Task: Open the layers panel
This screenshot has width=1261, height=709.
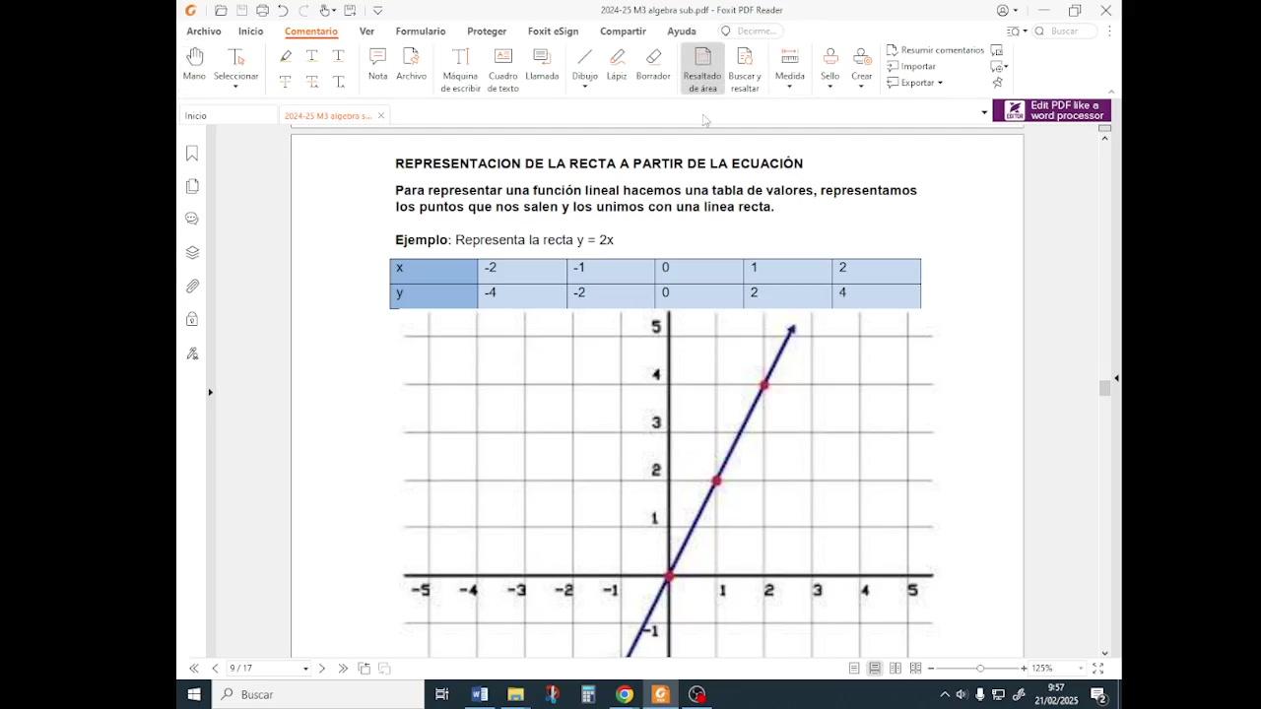Action: [x=192, y=252]
